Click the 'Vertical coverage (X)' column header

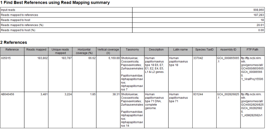click(x=108, y=51)
